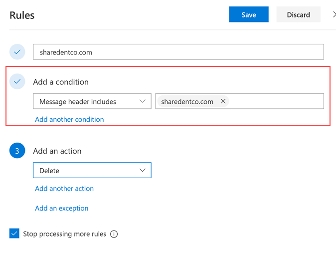This screenshot has width=336, height=256.
Task: Add an exception to the rule
Action: pos(61,208)
